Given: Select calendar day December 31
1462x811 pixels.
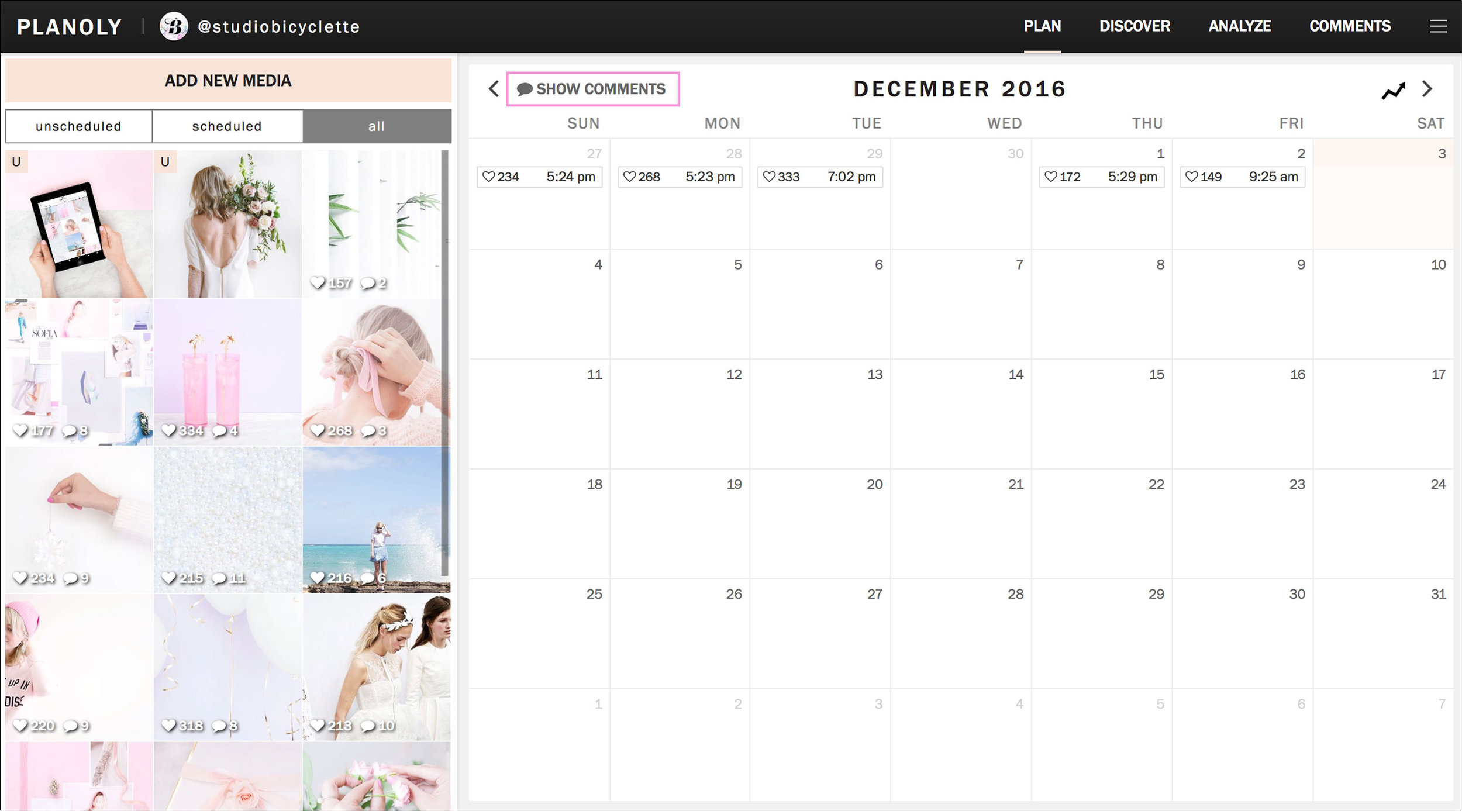Looking at the screenshot, I should click(x=1383, y=633).
